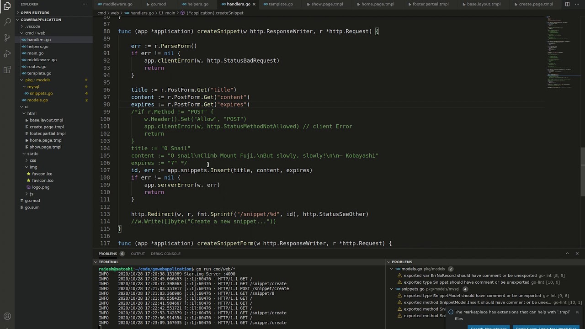
Task: Select exported type Snippet warning row
Action: click(486, 282)
